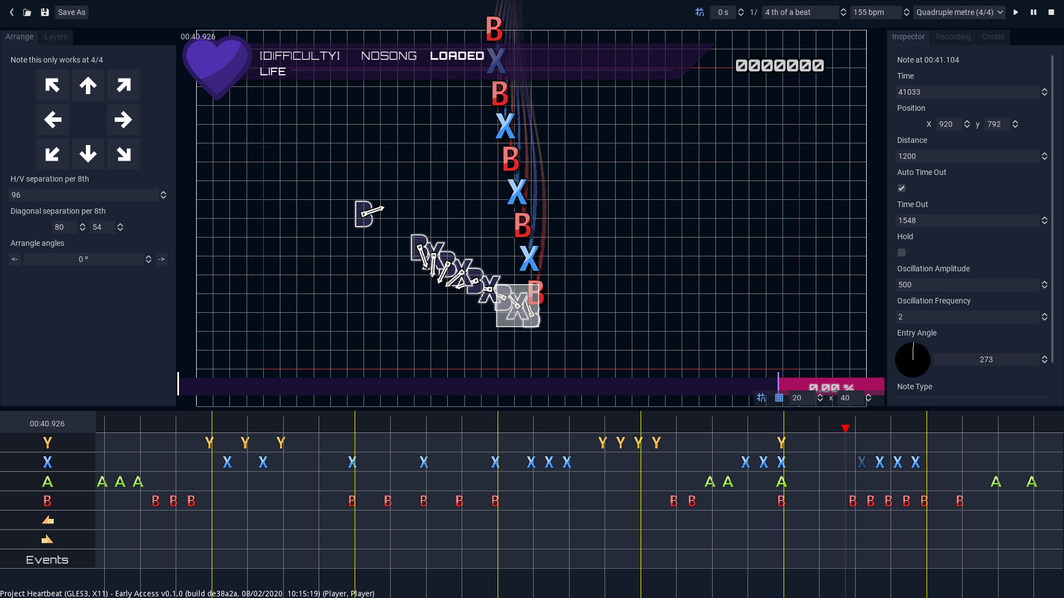Open the Quadruple metre (4/4) dropdown
This screenshot has height=598, width=1064.
tap(959, 12)
